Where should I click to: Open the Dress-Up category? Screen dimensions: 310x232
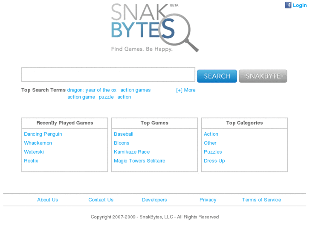click(214, 161)
